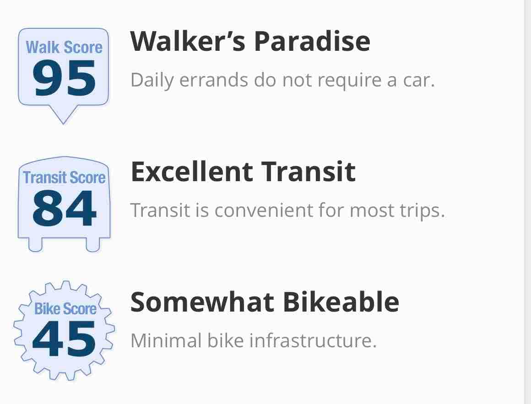This screenshot has width=531, height=404.
Task: Open the Transit Score bus badge
Action: pyautogui.click(x=64, y=204)
